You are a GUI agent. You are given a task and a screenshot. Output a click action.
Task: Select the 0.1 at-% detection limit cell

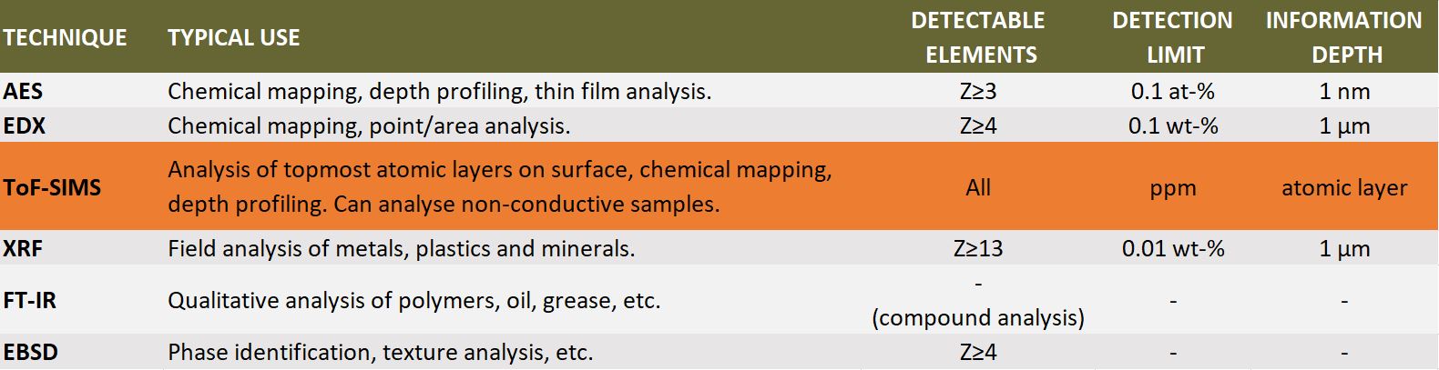(x=1173, y=91)
